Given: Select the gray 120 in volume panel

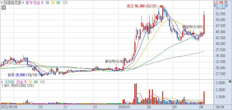Looking at the screenshot, I should point(42,82).
